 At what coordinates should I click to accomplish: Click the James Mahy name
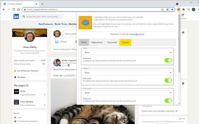click(30, 47)
